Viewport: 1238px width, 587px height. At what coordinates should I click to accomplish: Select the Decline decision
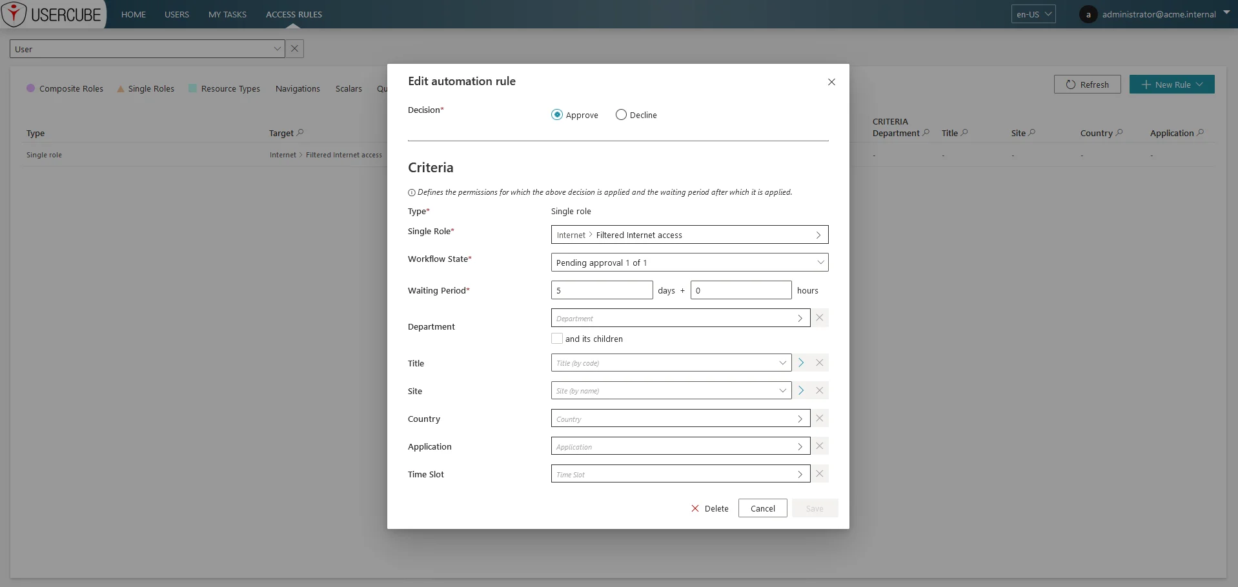pyautogui.click(x=621, y=115)
